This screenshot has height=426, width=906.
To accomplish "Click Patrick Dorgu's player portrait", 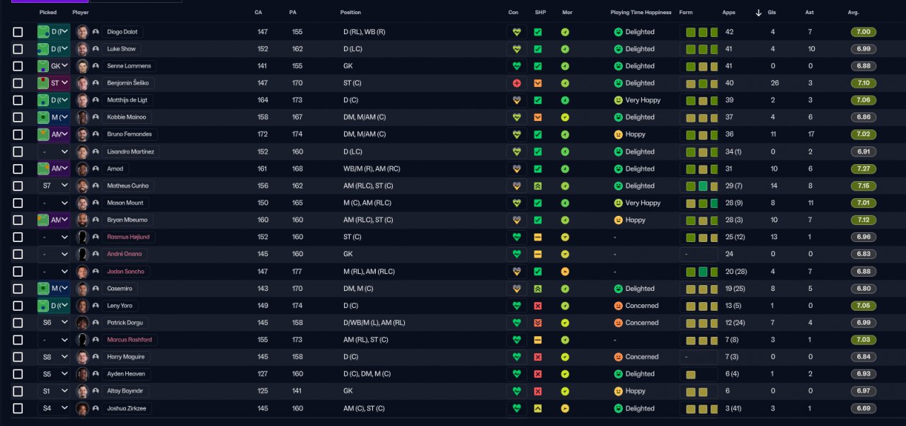I will [82, 323].
